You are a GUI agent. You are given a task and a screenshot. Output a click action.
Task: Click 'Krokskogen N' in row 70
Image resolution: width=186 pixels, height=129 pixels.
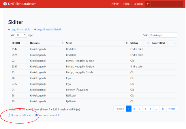(x=38, y=78)
